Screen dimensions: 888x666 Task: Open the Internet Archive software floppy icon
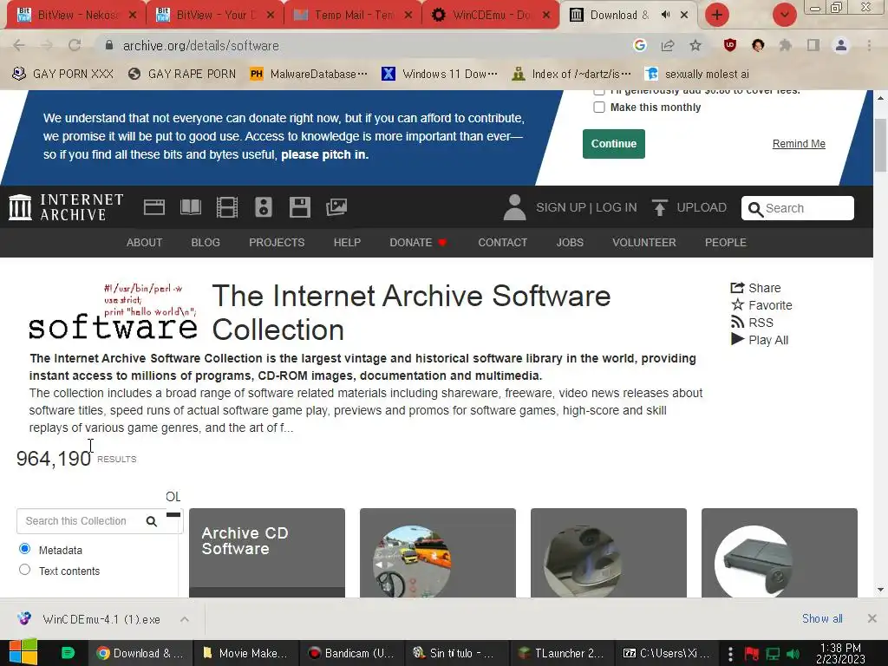pyautogui.click(x=299, y=207)
